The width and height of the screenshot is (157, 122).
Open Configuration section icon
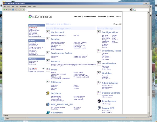(99, 32)
